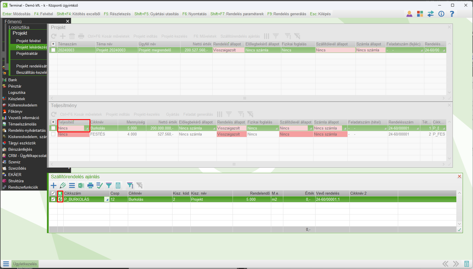Viewport: 473px width, 269px height.
Task: Open Bank in the main menu
Action: (x=13, y=80)
